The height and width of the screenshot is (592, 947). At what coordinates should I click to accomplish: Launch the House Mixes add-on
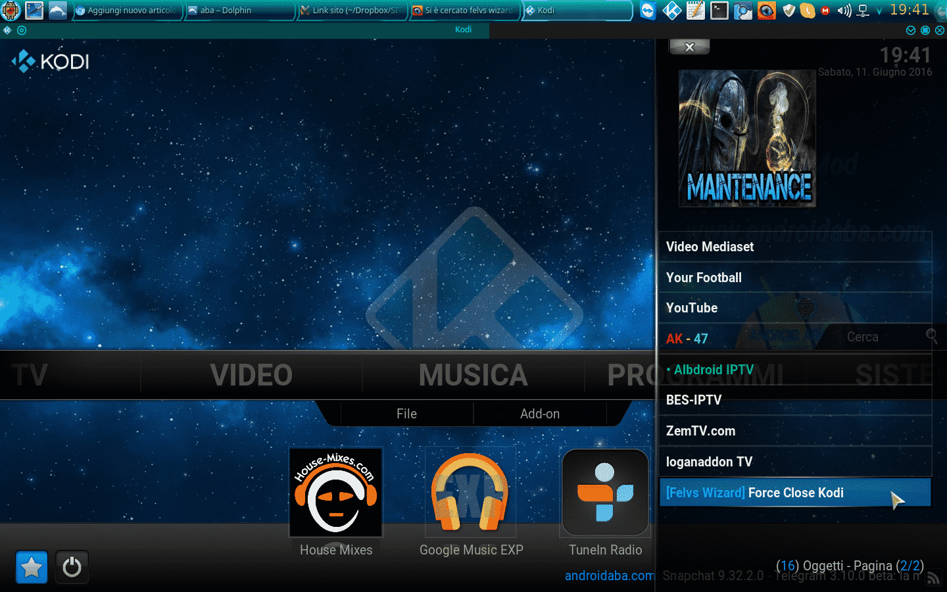(336, 493)
